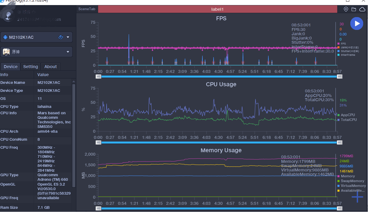Click the red label1 bar
The height and width of the screenshot is (212, 368).
(x=217, y=9)
